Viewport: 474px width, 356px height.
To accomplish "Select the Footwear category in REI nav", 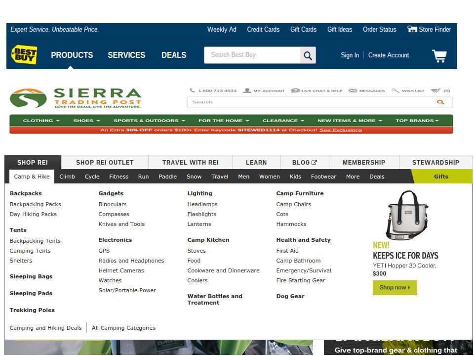I will click(x=323, y=177).
